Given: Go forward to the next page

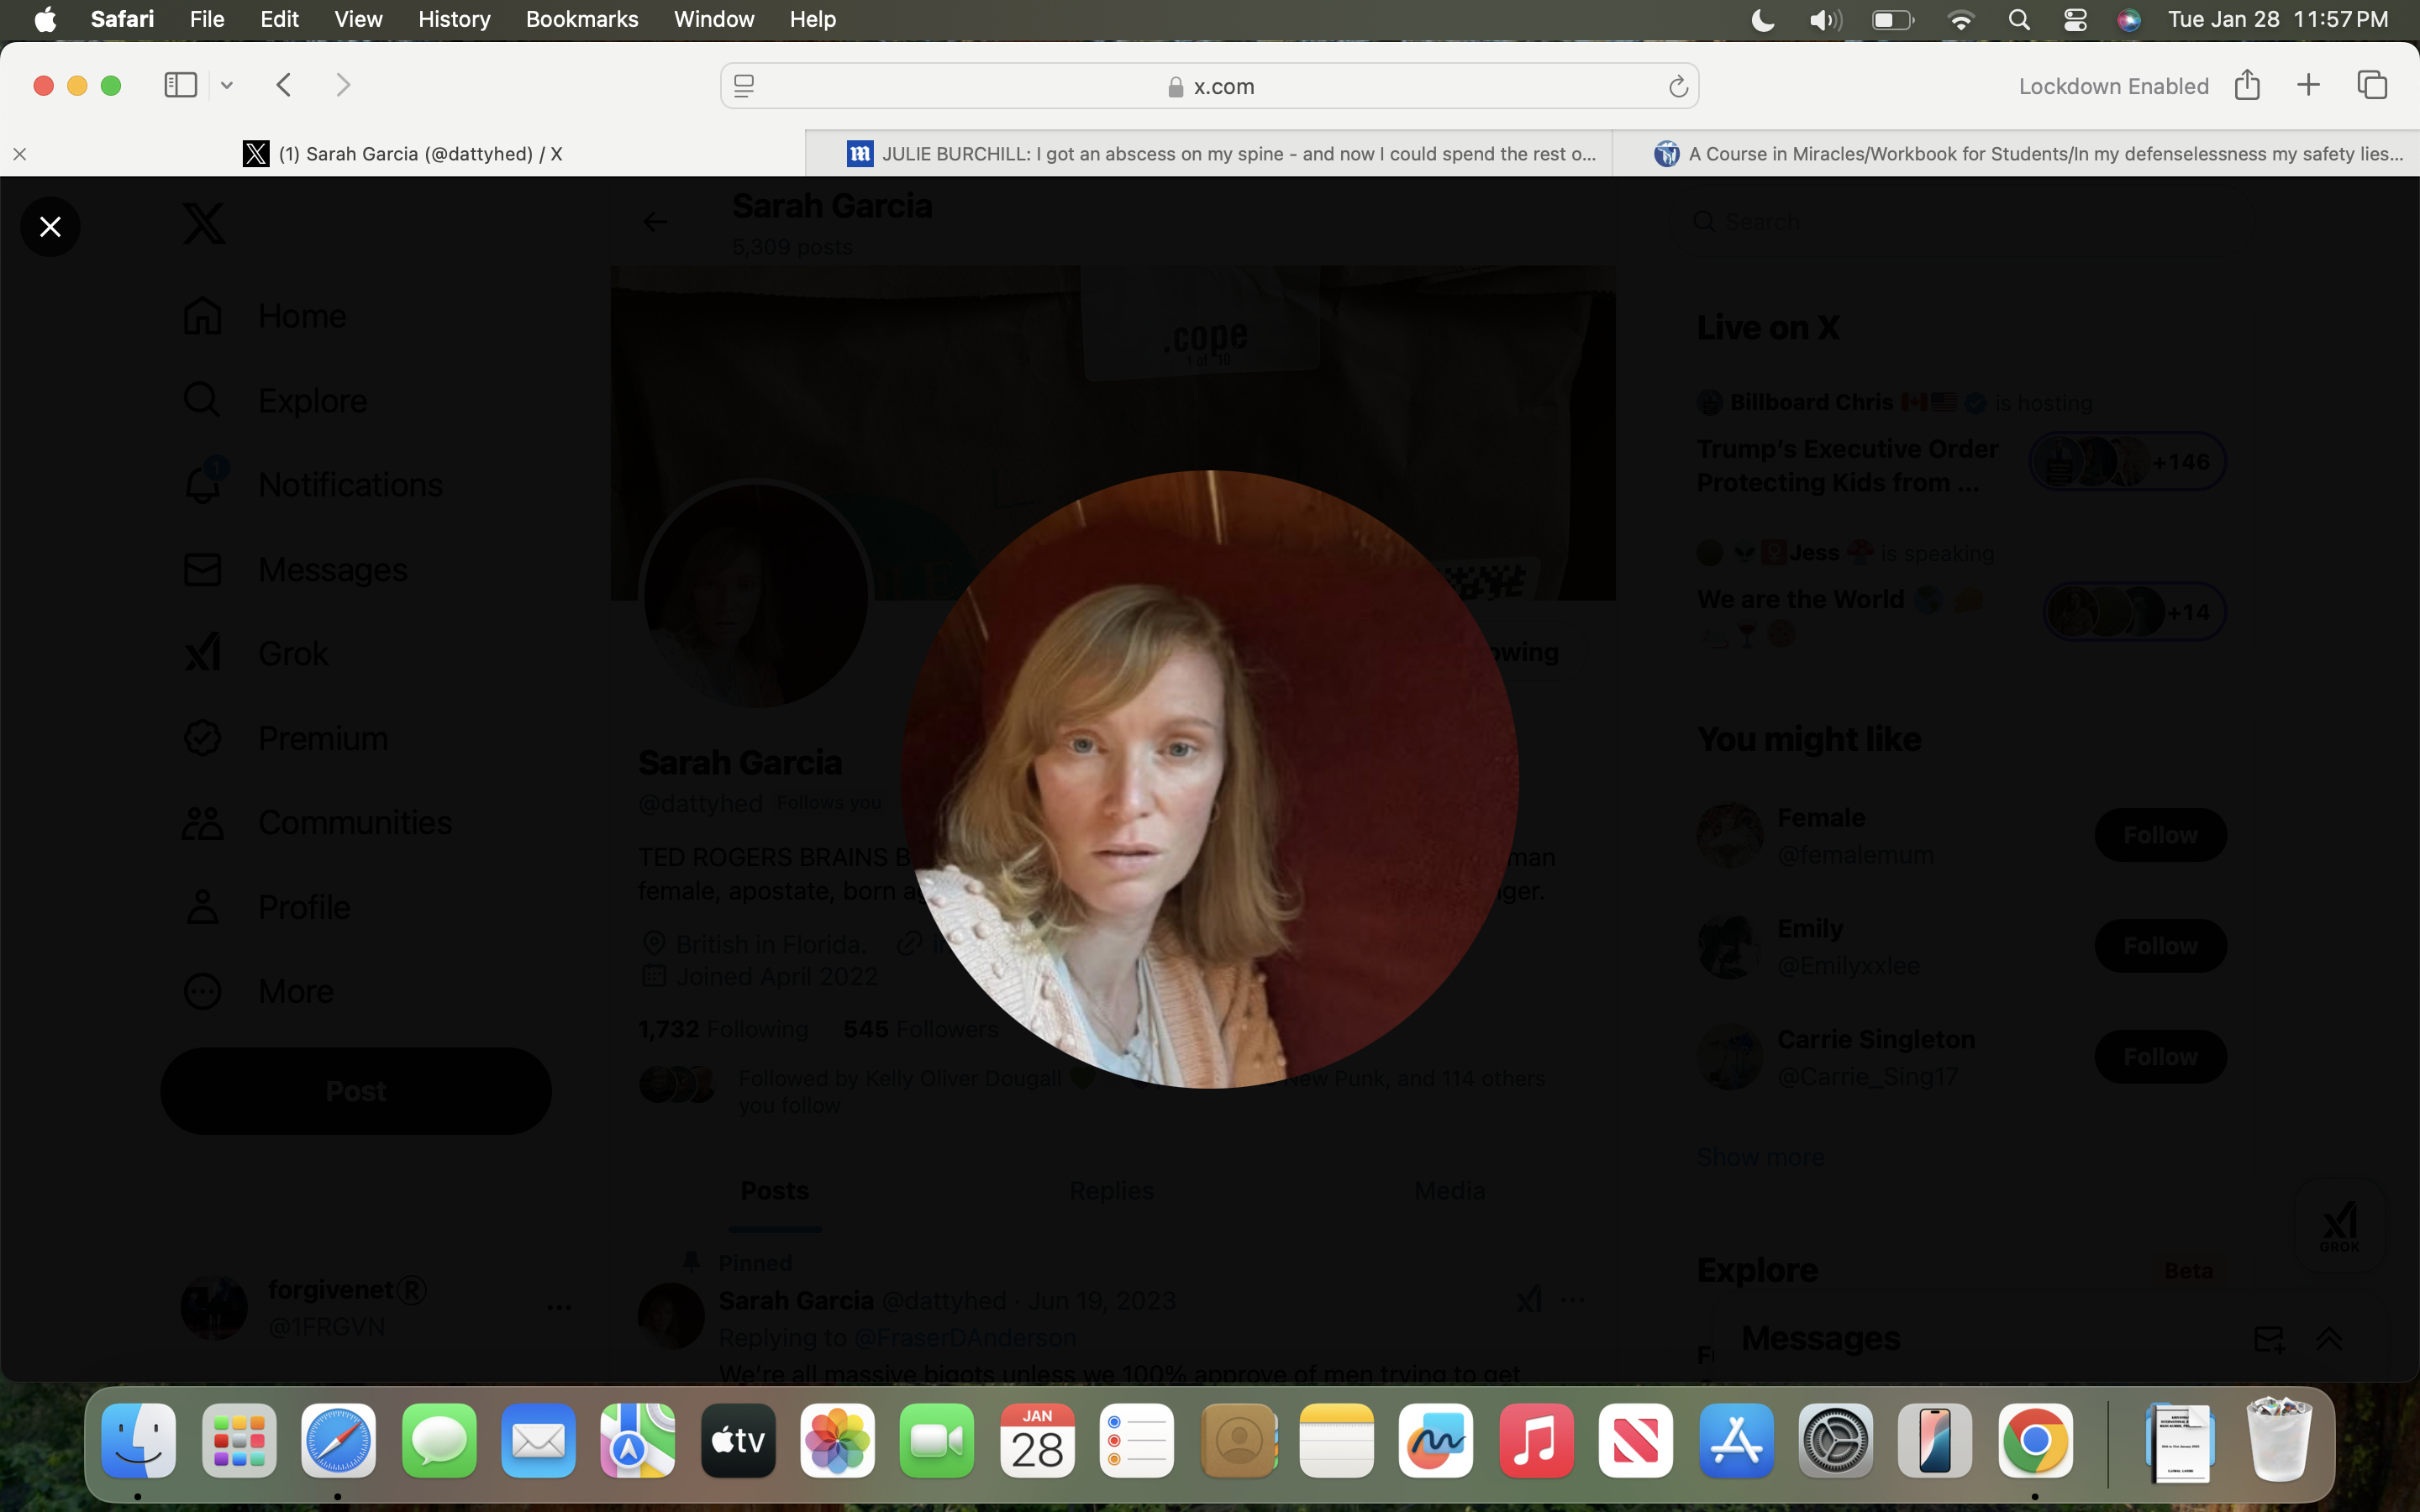Looking at the screenshot, I should click(x=343, y=85).
